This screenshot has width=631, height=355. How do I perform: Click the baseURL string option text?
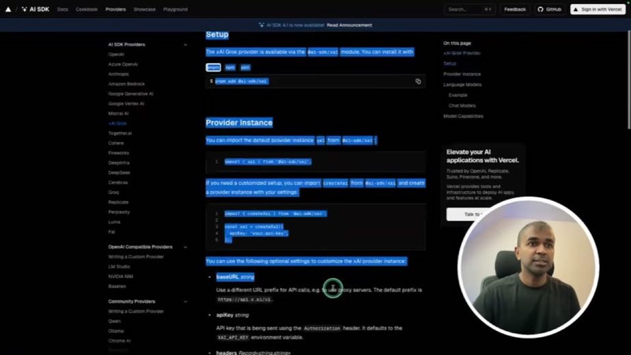[x=235, y=277]
